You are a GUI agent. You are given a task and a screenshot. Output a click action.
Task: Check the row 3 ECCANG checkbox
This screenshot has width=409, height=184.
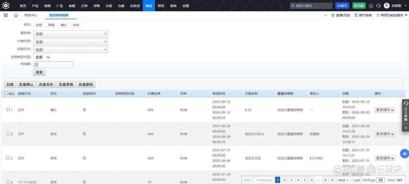tap(8, 158)
